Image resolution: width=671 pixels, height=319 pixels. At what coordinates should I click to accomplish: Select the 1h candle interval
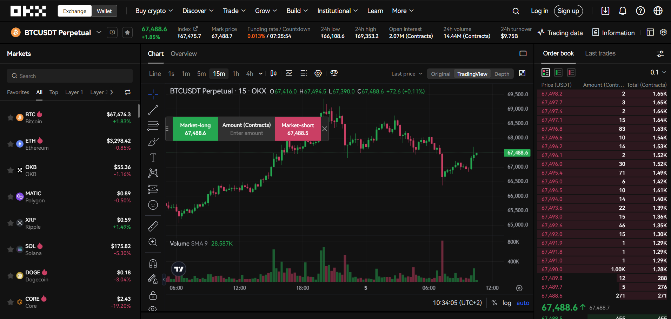click(235, 74)
